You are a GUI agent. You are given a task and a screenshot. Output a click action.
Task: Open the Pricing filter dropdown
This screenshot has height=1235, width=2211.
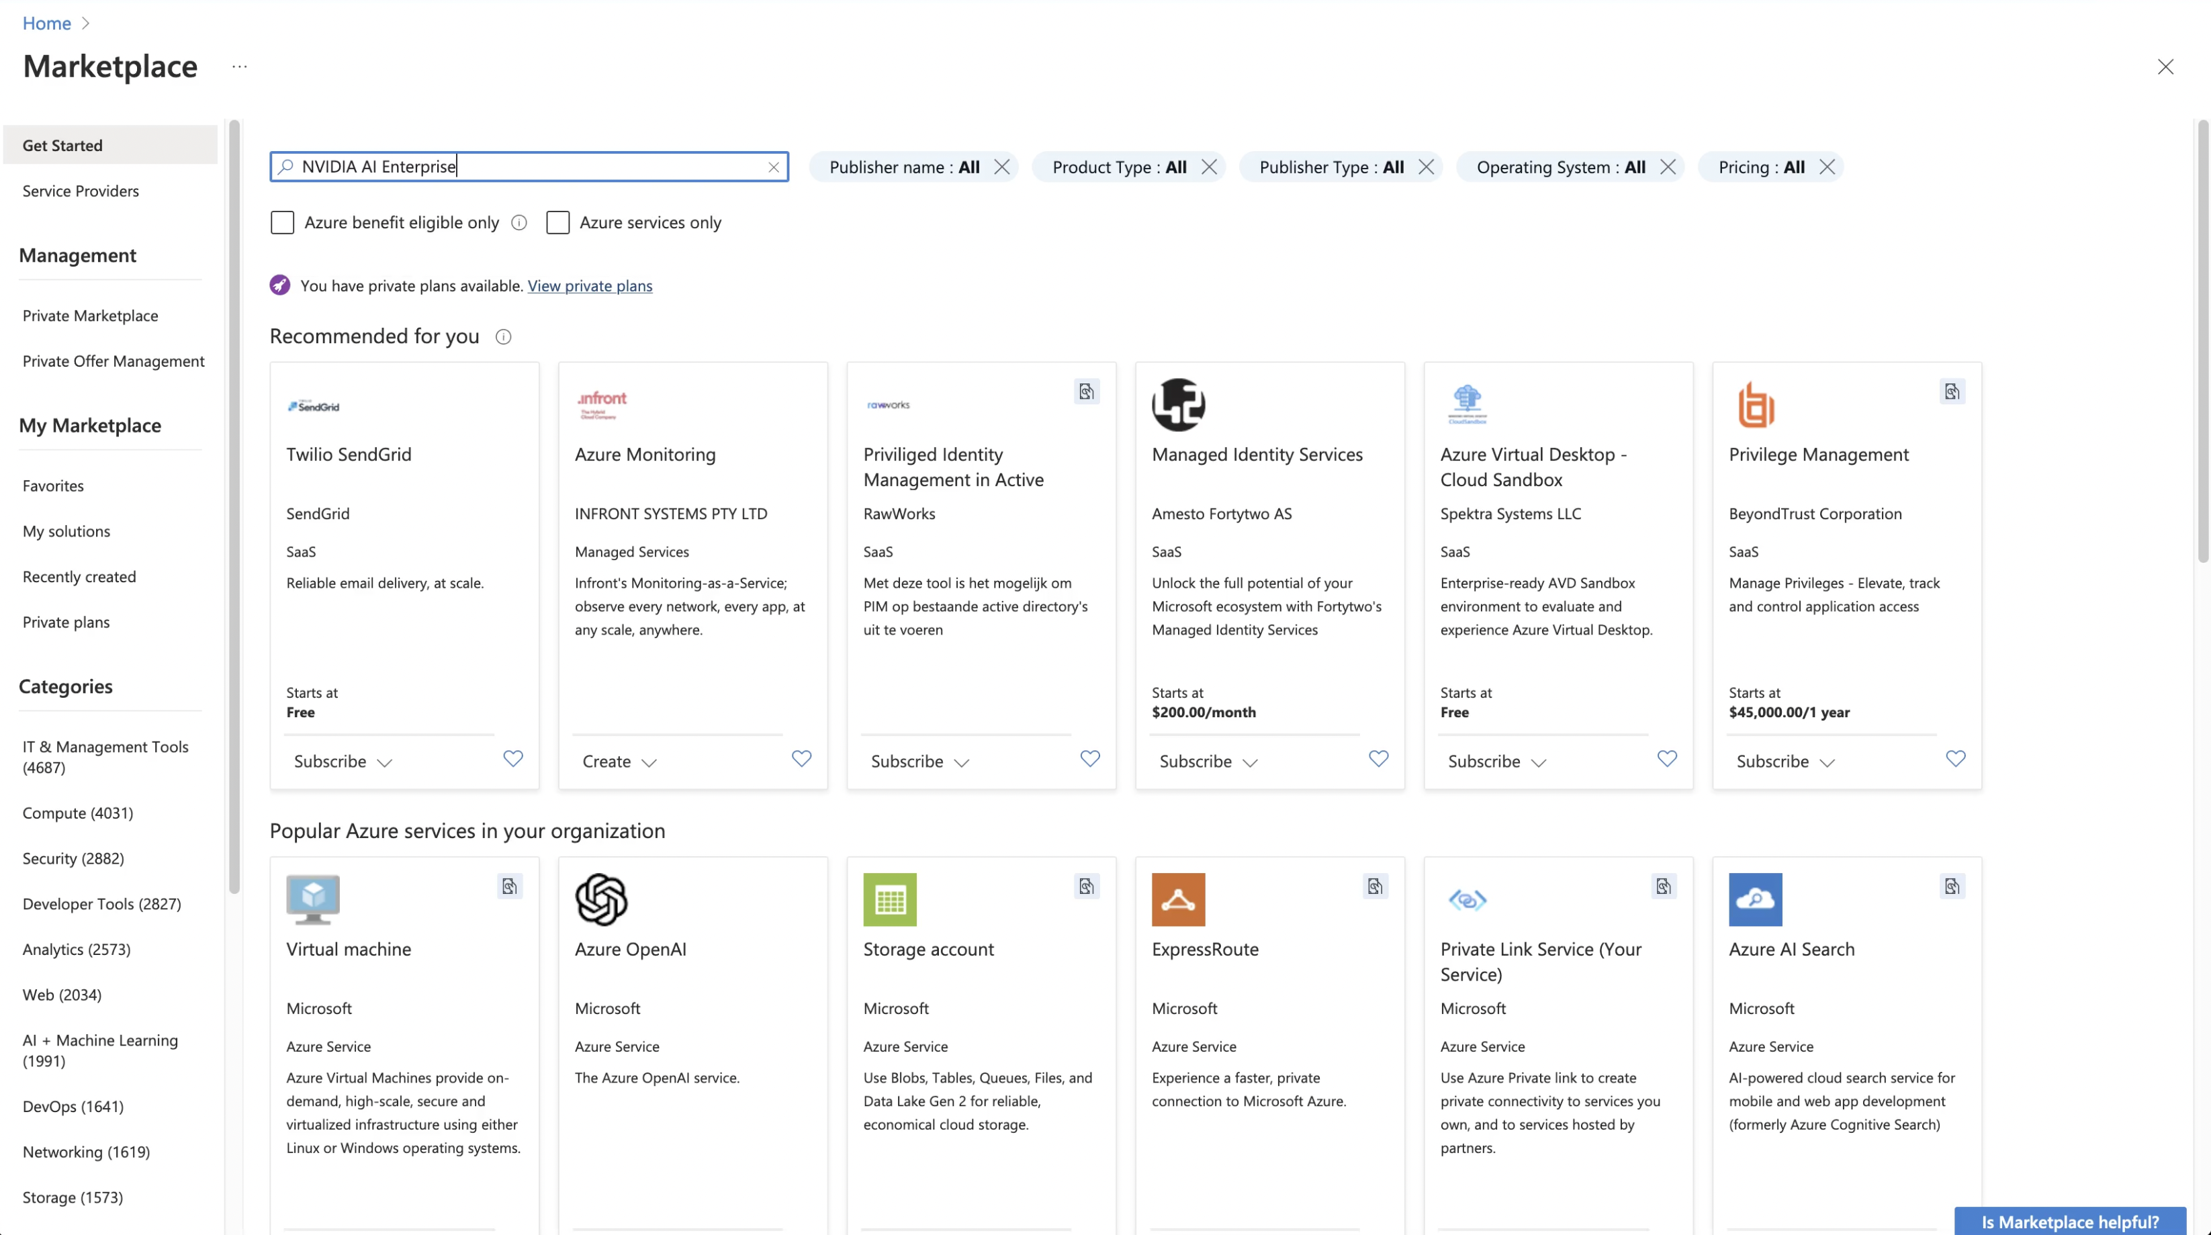coord(1760,167)
